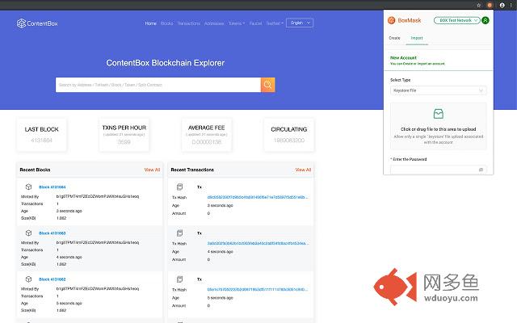Click Tx icon of 5 seconds ago transaction
Viewport: 517px width, 323px height.
point(179,279)
